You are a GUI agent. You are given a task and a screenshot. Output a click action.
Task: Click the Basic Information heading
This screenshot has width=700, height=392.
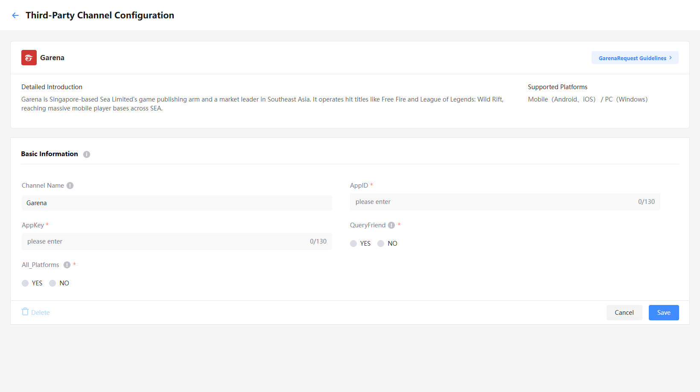coord(50,154)
